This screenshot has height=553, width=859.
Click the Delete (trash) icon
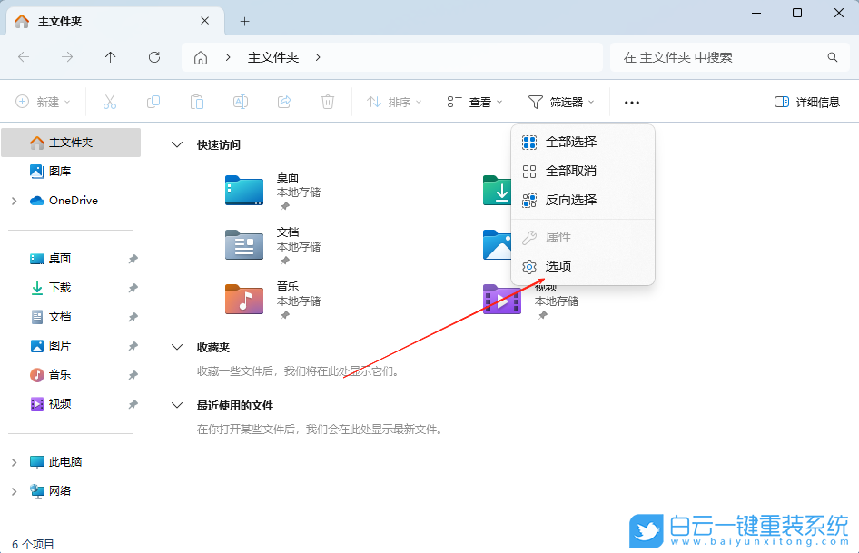pyautogui.click(x=328, y=102)
